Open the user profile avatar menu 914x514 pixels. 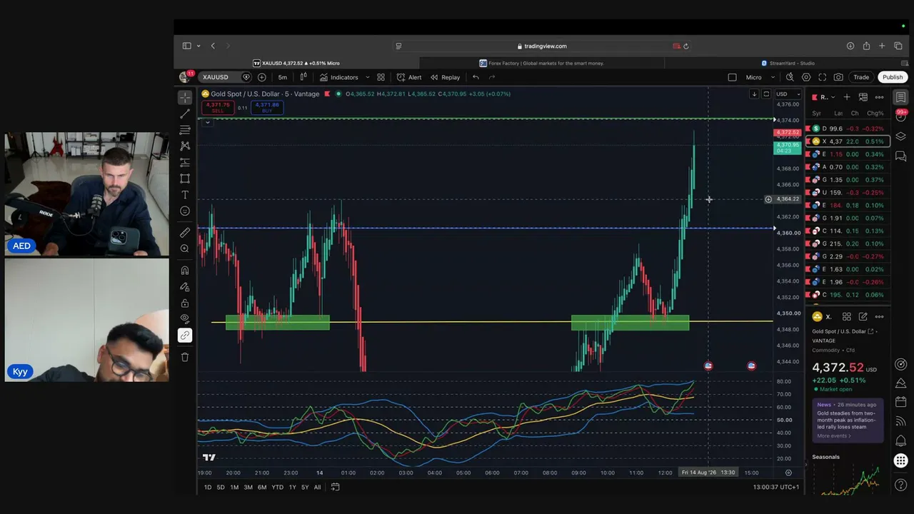coord(186,77)
